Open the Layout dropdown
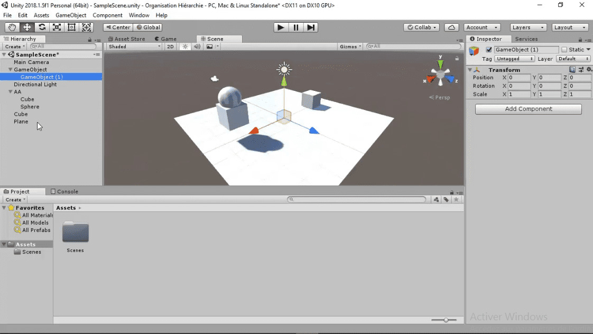The image size is (593, 334). pos(570,27)
